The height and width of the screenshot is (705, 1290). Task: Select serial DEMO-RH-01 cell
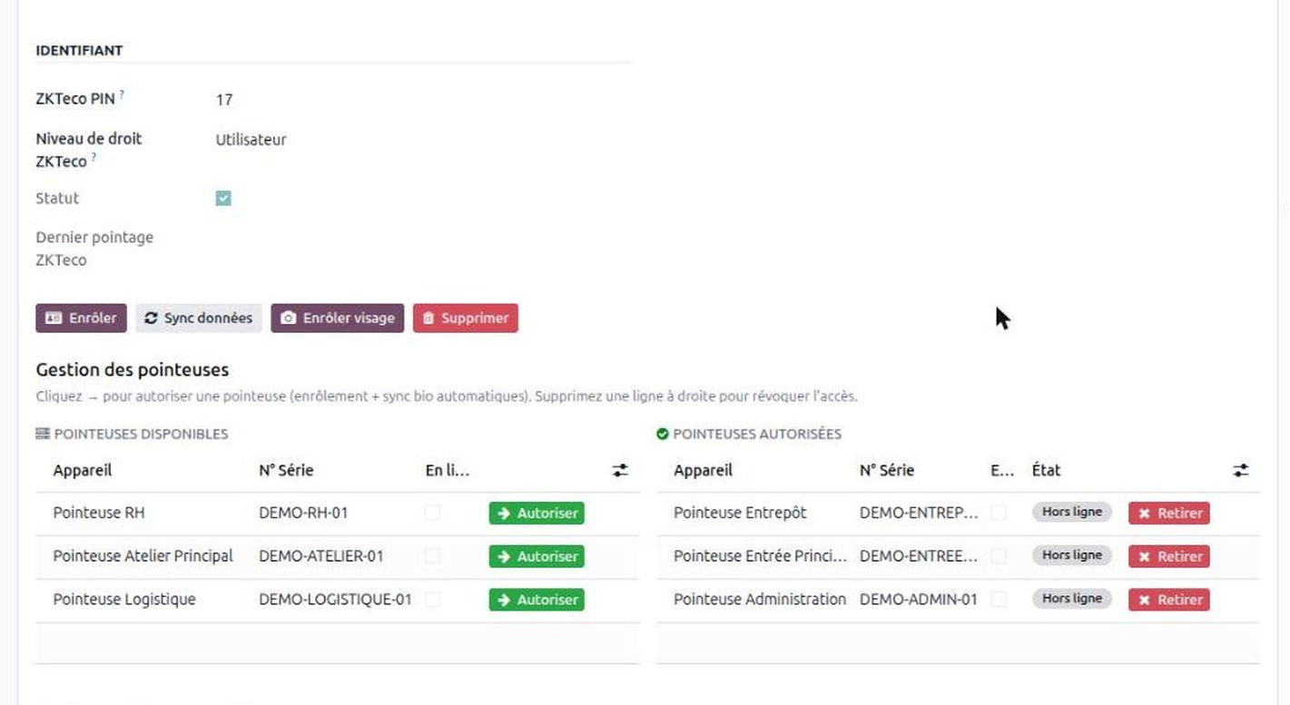[303, 513]
